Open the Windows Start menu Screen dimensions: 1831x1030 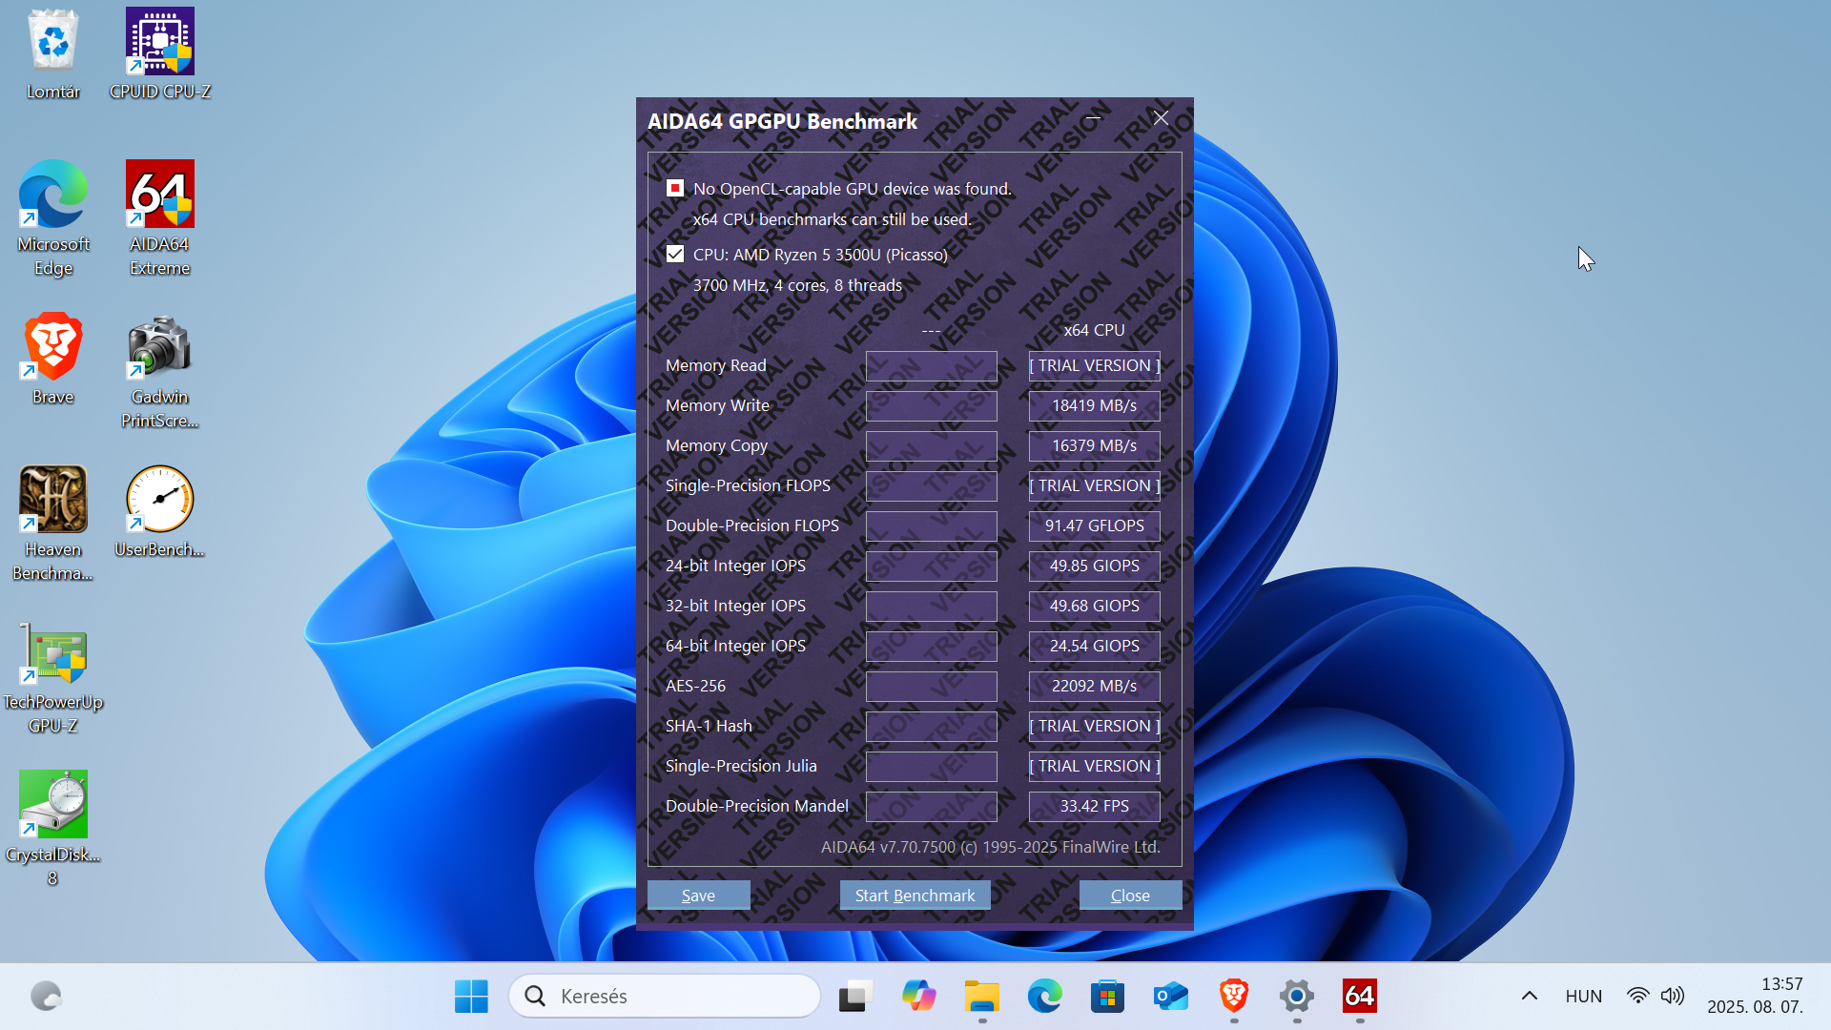471,997
